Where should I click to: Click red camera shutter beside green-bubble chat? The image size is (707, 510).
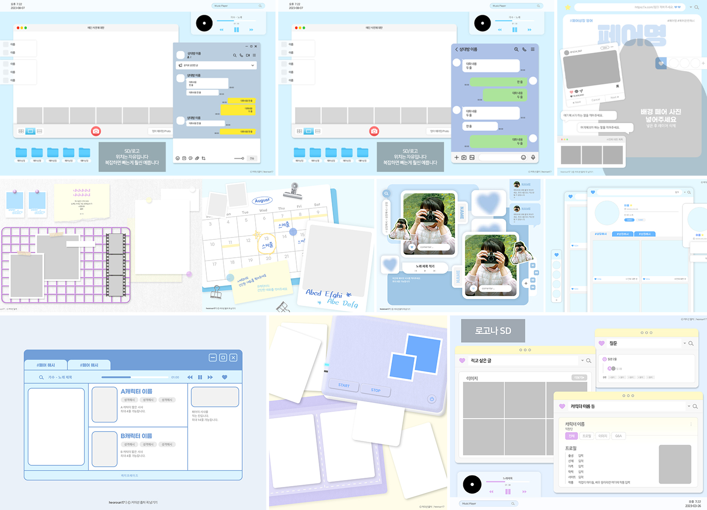374,131
